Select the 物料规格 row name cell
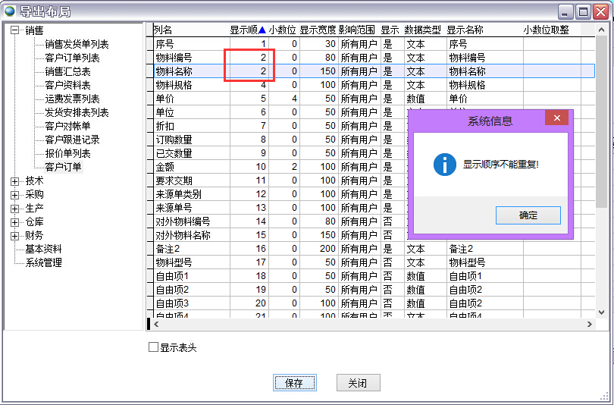This screenshot has height=405, width=614. click(x=174, y=85)
